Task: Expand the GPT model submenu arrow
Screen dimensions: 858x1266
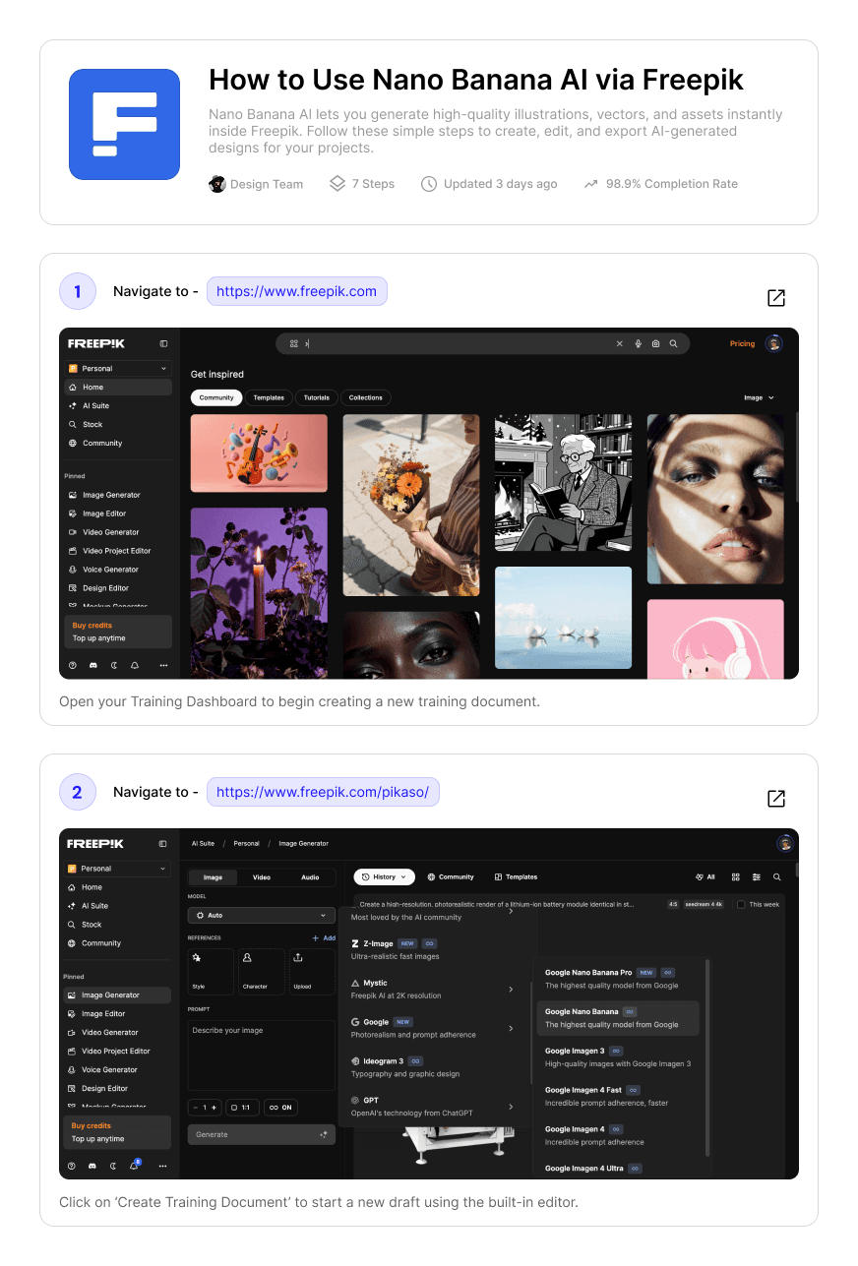Action: 511,1107
